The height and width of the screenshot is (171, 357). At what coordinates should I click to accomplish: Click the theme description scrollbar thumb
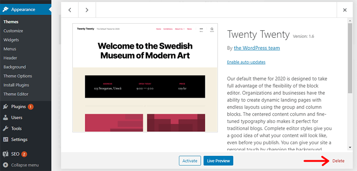pos(350,58)
